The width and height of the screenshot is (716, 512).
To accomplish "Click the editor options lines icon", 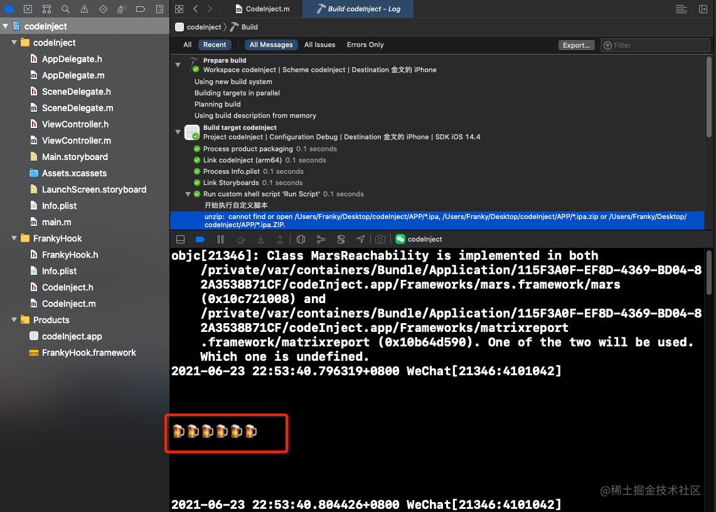I will [x=681, y=9].
